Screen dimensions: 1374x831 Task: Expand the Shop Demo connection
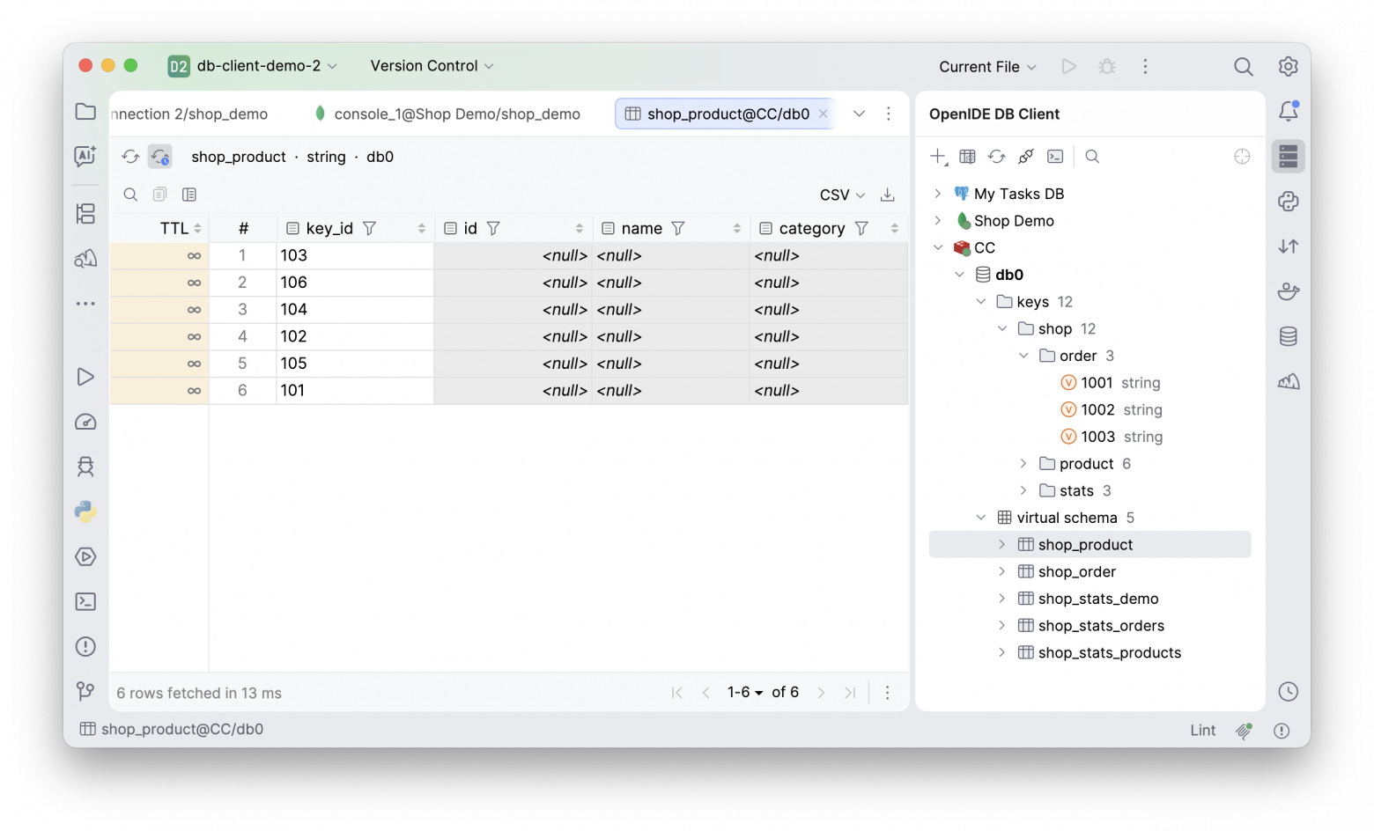(938, 221)
